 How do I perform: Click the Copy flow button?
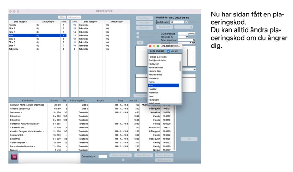pyautogui.click(x=144, y=28)
